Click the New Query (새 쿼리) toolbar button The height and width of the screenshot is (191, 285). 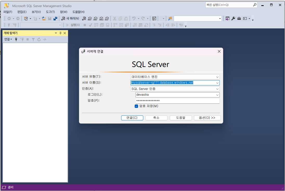tap(70, 19)
